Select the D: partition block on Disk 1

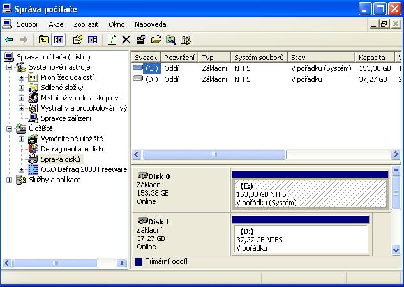(x=301, y=239)
